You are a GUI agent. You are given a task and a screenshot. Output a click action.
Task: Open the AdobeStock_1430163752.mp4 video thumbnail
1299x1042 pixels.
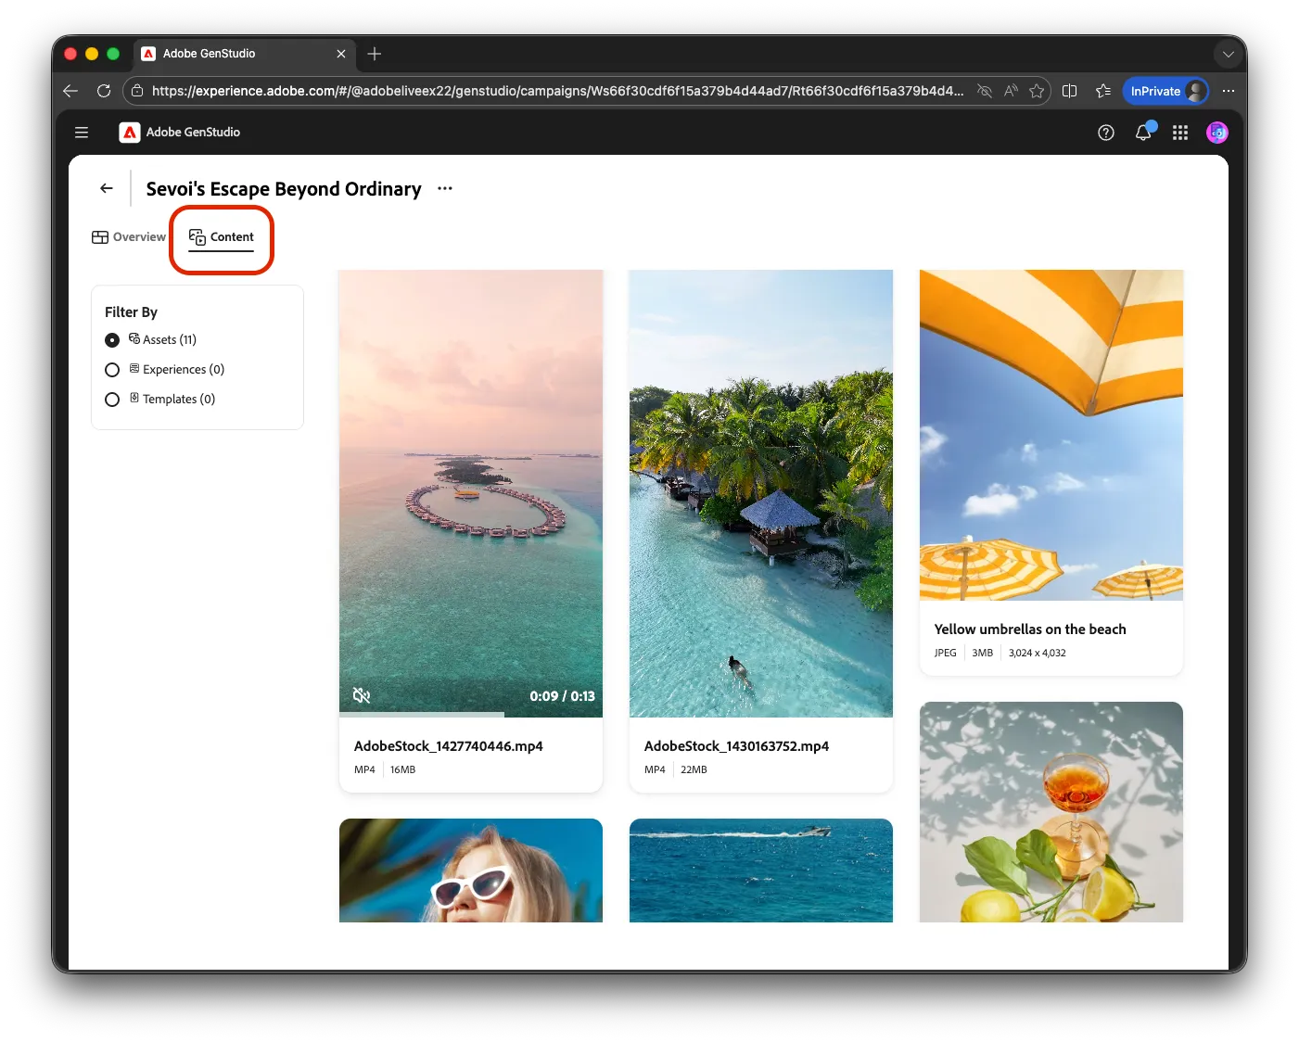tap(761, 493)
